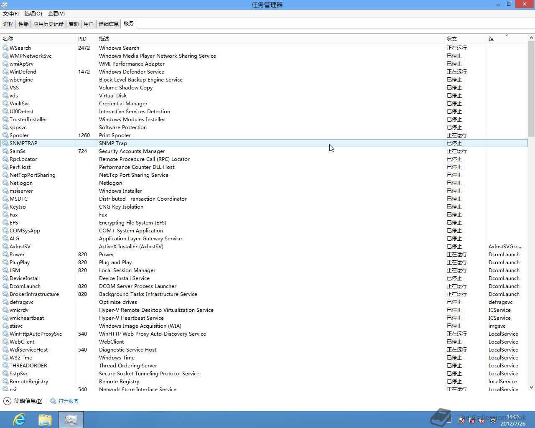Click the services gear icon beside 打开服务
The width and height of the screenshot is (535, 428).
[x=53, y=401]
